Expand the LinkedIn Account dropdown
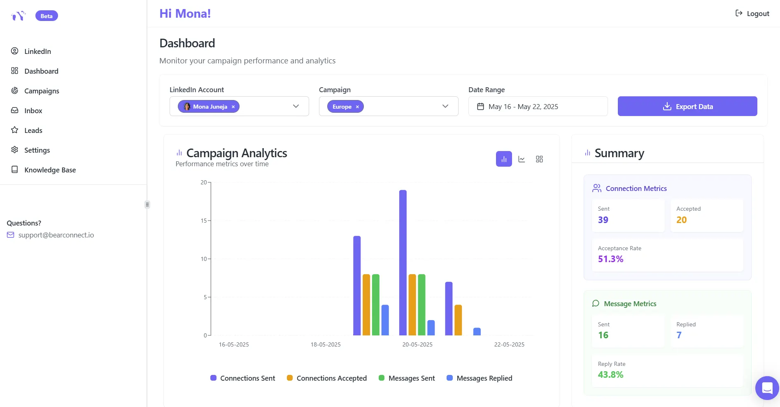The height and width of the screenshot is (407, 780). click(296, 106)
